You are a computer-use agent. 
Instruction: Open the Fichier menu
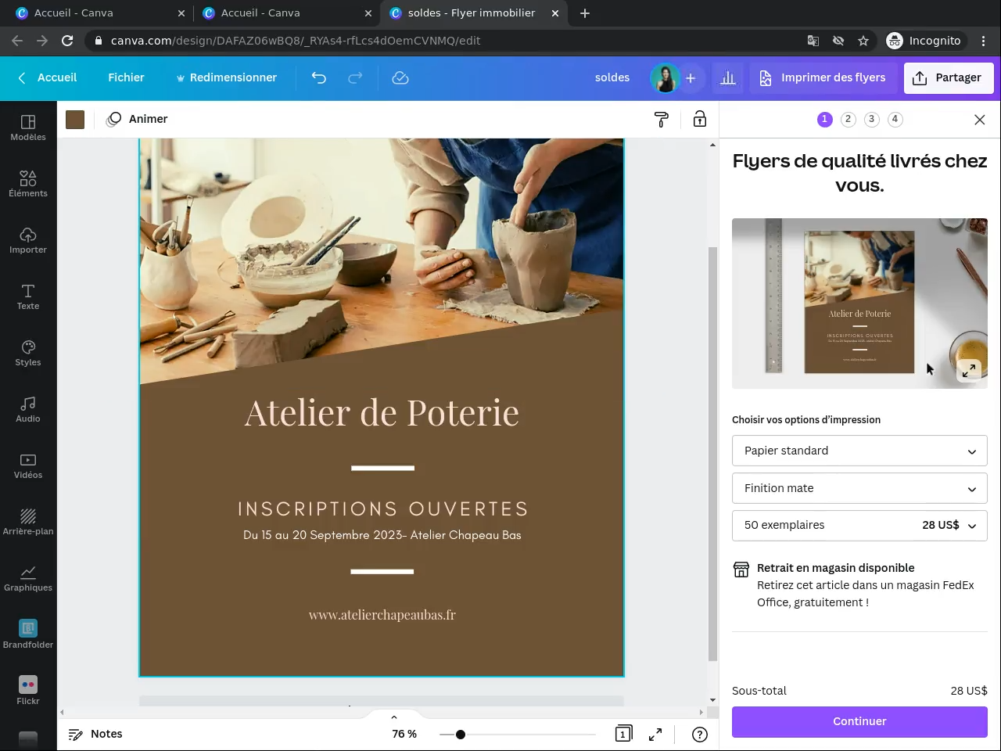(x=126, y=77)
